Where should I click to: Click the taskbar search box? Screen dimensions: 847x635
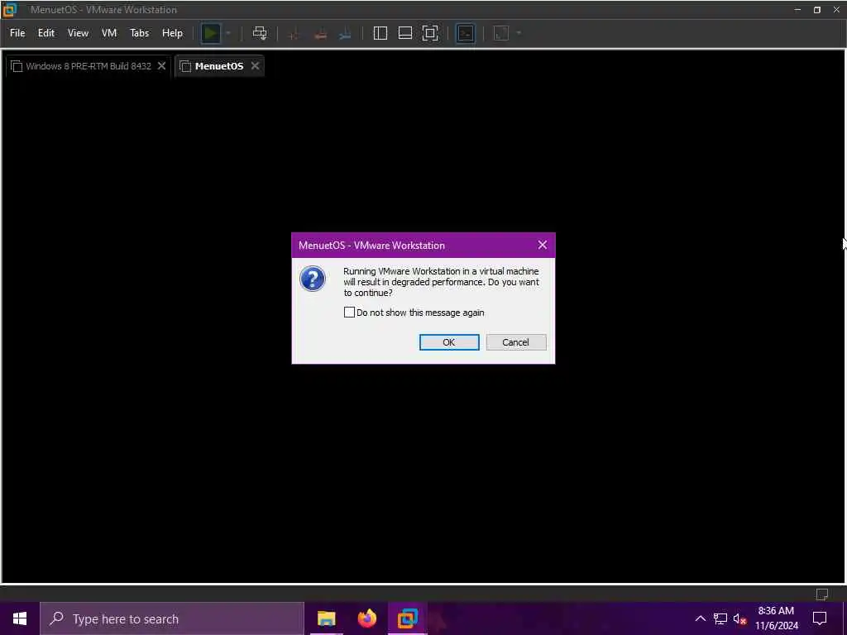(172, 618)
